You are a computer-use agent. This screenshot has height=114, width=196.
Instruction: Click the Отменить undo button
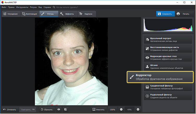pos(10,110)
